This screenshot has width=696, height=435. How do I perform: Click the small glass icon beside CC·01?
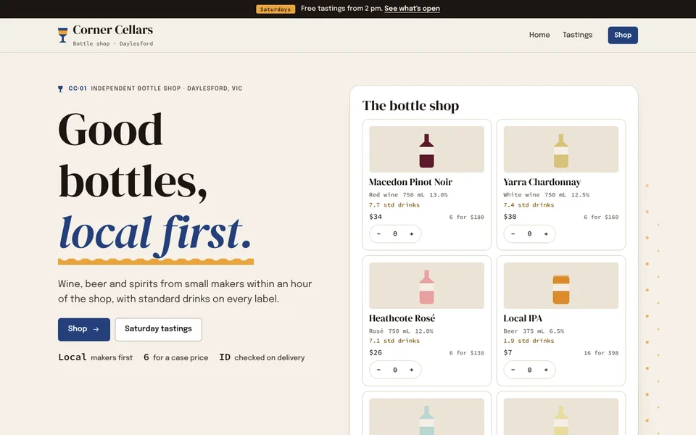click(x=60, y=88)
